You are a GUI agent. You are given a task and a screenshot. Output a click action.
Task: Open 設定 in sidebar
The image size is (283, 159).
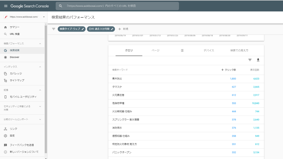point(12,136)
